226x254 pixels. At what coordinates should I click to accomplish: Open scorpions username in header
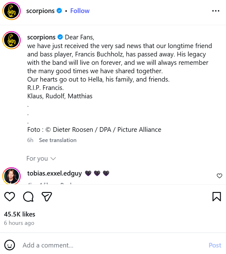click(x=40, y=11)
